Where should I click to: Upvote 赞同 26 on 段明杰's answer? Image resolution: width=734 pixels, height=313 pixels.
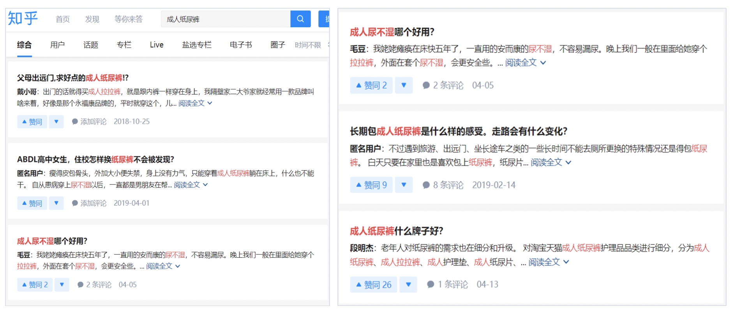point(373,285)
